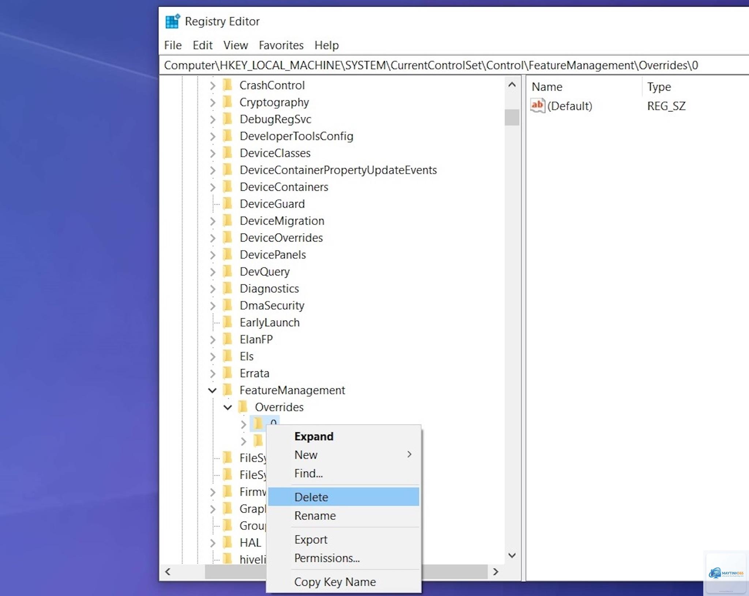This screenshot has height=596, width=749.
Task: Click the DevicePanels folder icon
Action: pyautogui.click(x=227, y=254)
